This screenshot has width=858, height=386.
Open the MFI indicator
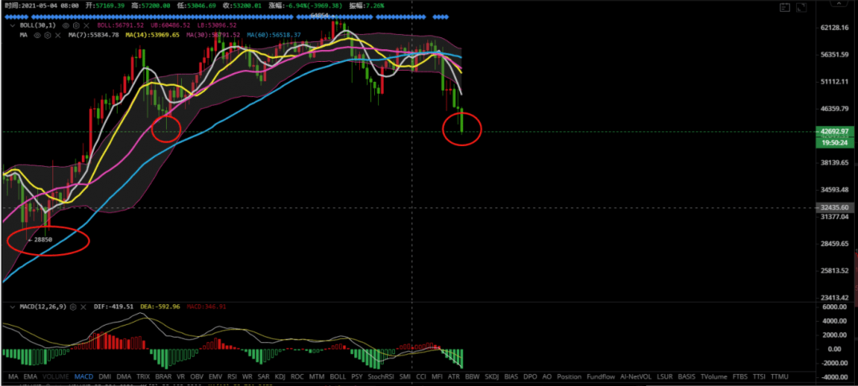[x=437, y=376]
